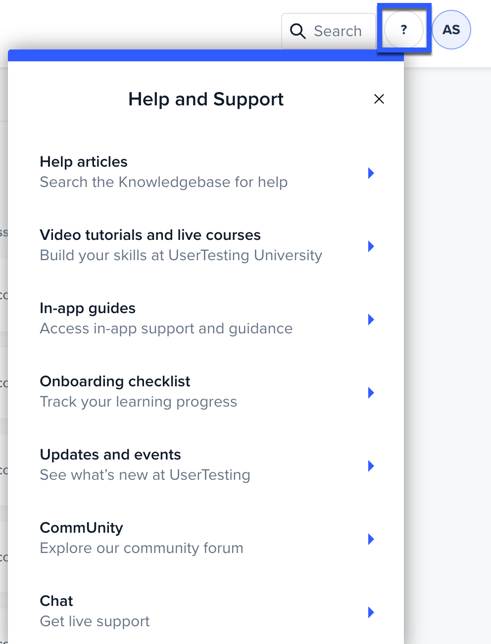Click the Updates and events arrow icon
Image resolution: width=491 pixels, height=644 pixels.
371,465
